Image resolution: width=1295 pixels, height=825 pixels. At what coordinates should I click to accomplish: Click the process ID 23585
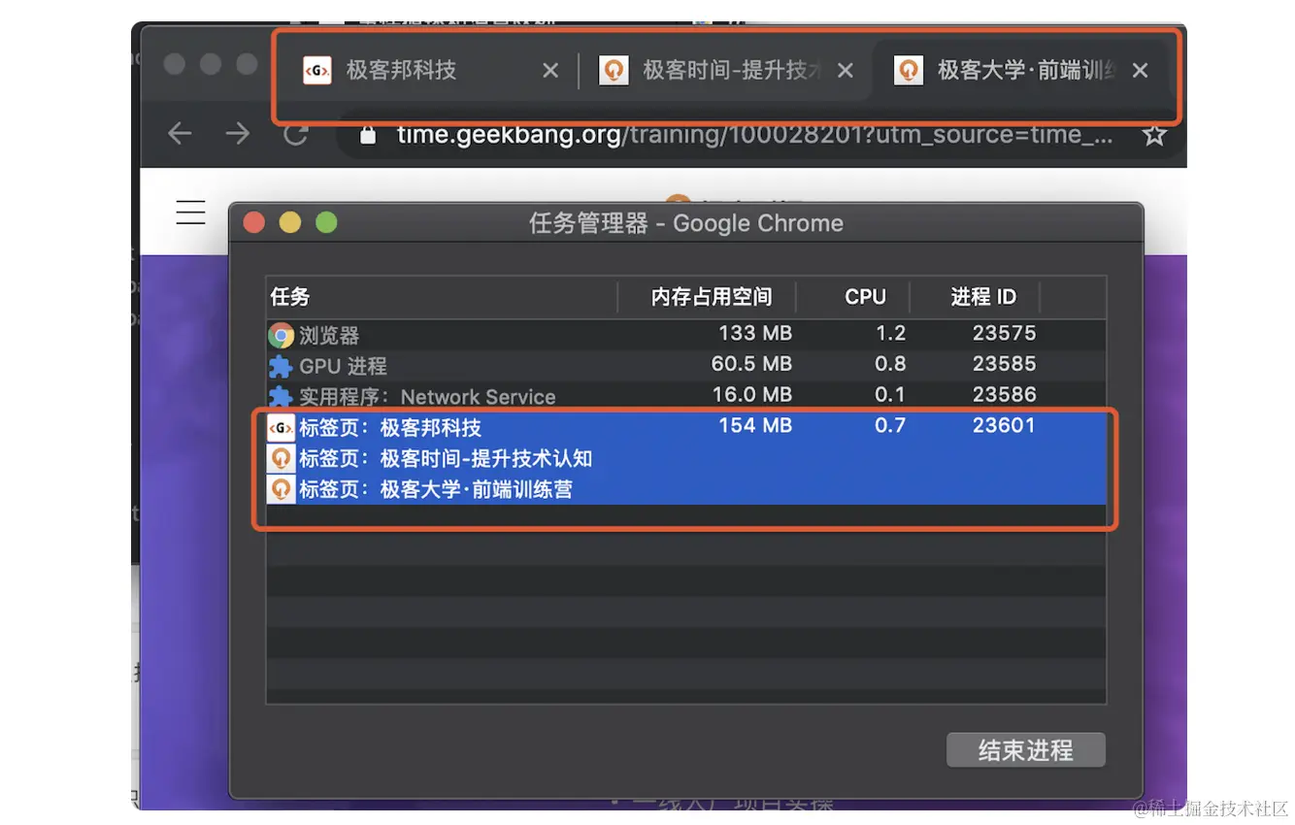tap(1004, 364)
